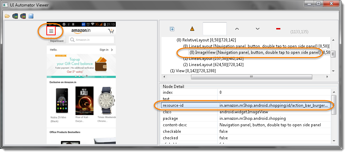The height and width of the screenshot is (154, 347).
Task: Go to previous match with up chevron
Action: click(x=237, y=29)
